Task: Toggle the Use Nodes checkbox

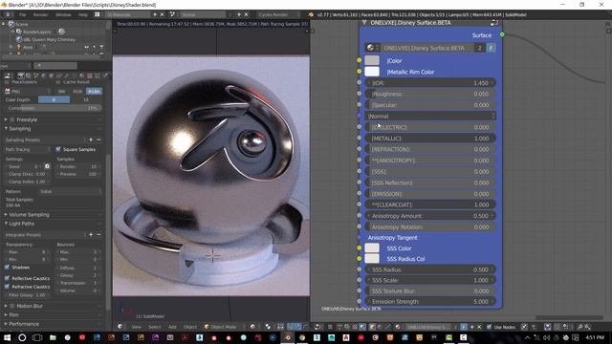Action: tap(489, 327)
